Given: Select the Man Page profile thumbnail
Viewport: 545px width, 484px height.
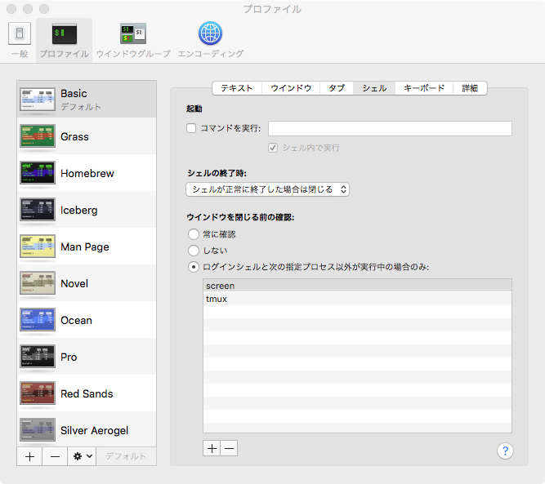Looking at the screenshot, I should 38,246.
